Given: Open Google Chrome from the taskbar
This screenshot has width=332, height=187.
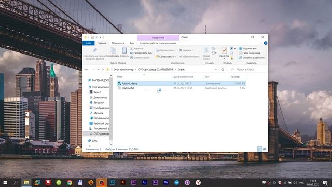Looking at the screenshot, I should point(70,182).
